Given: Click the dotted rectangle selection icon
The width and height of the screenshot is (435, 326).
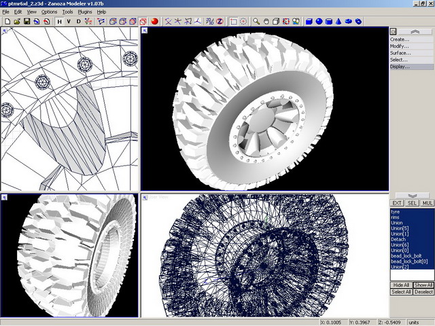Looking at the screenshot, I should coord(233,22).
